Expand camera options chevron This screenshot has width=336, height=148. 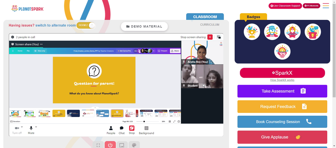pos(22,127)
